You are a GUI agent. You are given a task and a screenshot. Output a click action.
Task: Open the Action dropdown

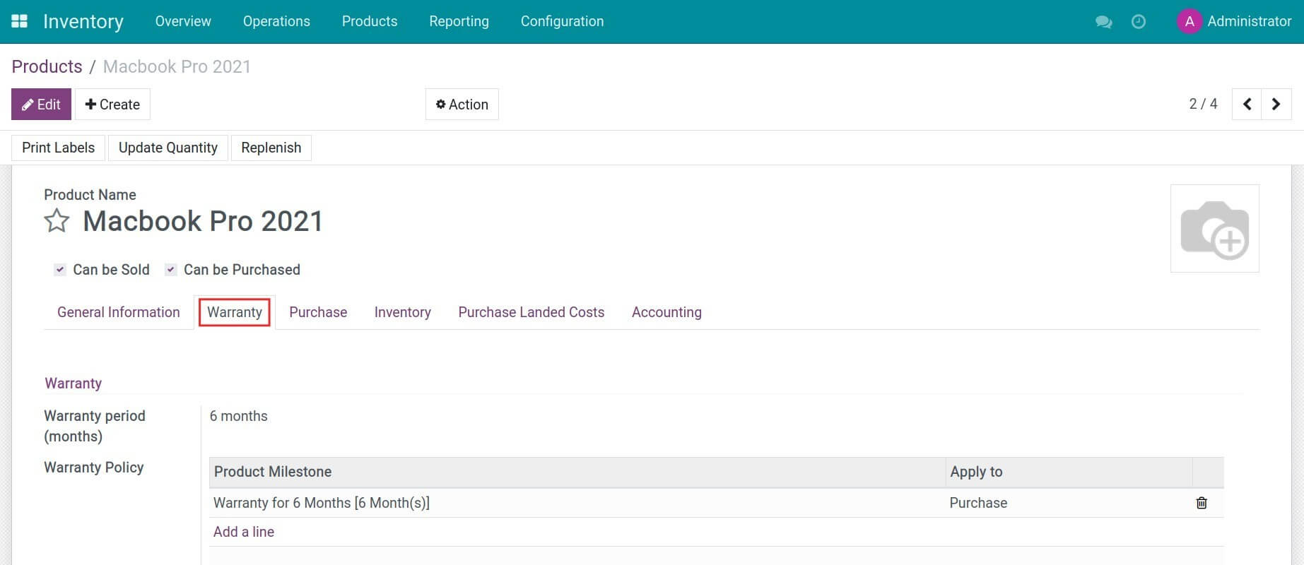[x=462, y=105]
